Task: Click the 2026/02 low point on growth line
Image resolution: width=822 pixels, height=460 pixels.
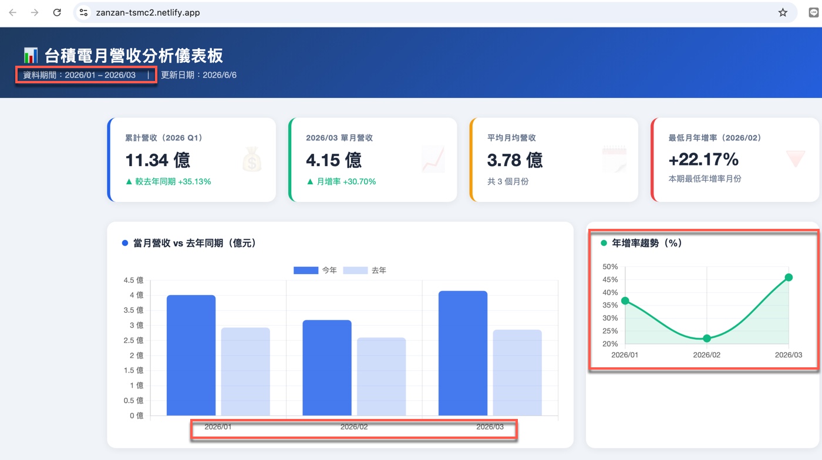Action: (707, 339)
